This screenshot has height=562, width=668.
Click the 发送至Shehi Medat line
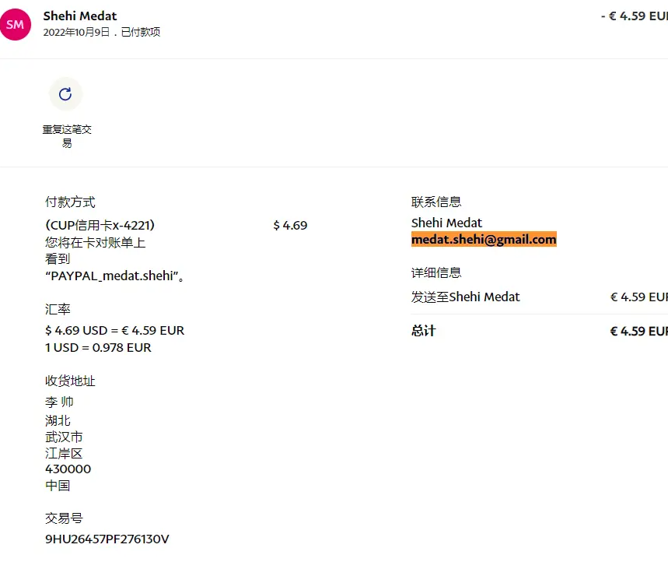pyautogui.click(x=465, y=297)
